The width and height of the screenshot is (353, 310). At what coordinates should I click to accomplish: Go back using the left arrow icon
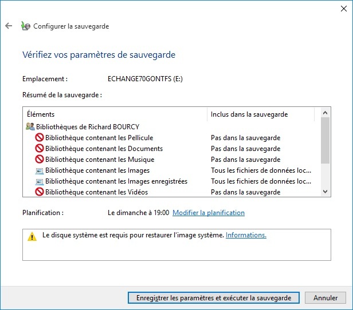(x=9, y=26)
